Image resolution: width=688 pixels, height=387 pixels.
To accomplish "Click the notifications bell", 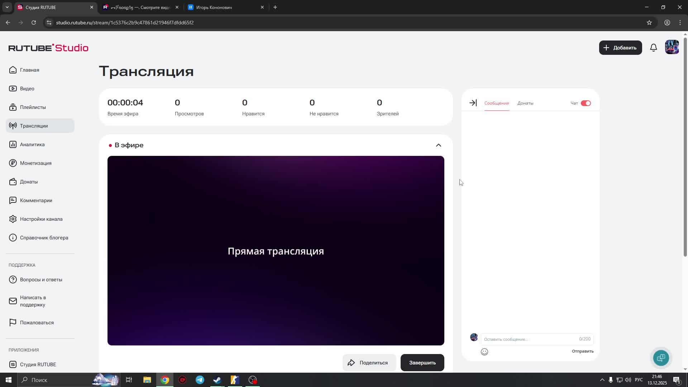I will pos(653,47).
